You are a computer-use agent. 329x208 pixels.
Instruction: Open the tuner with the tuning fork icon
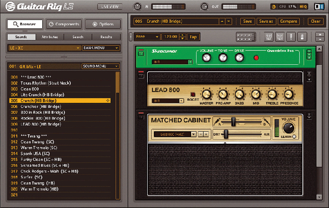[x=291, y=37]
